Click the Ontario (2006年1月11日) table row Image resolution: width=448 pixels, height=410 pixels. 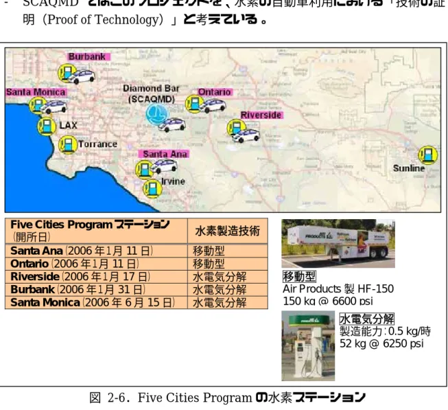point(137,264)
